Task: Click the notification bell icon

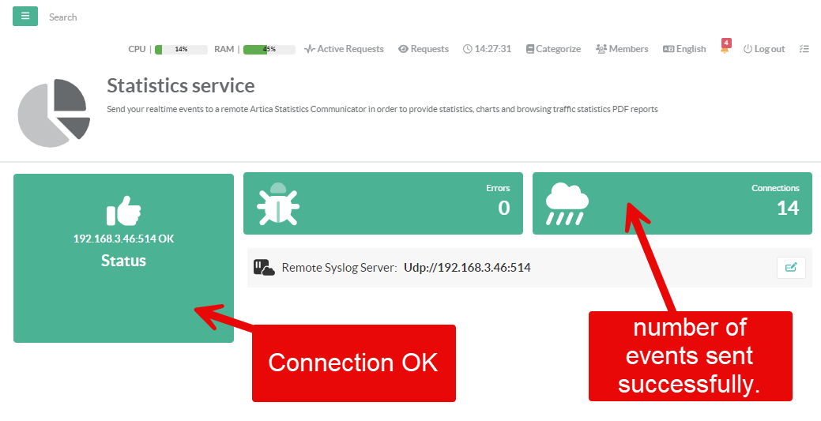Action: [725, 49]
